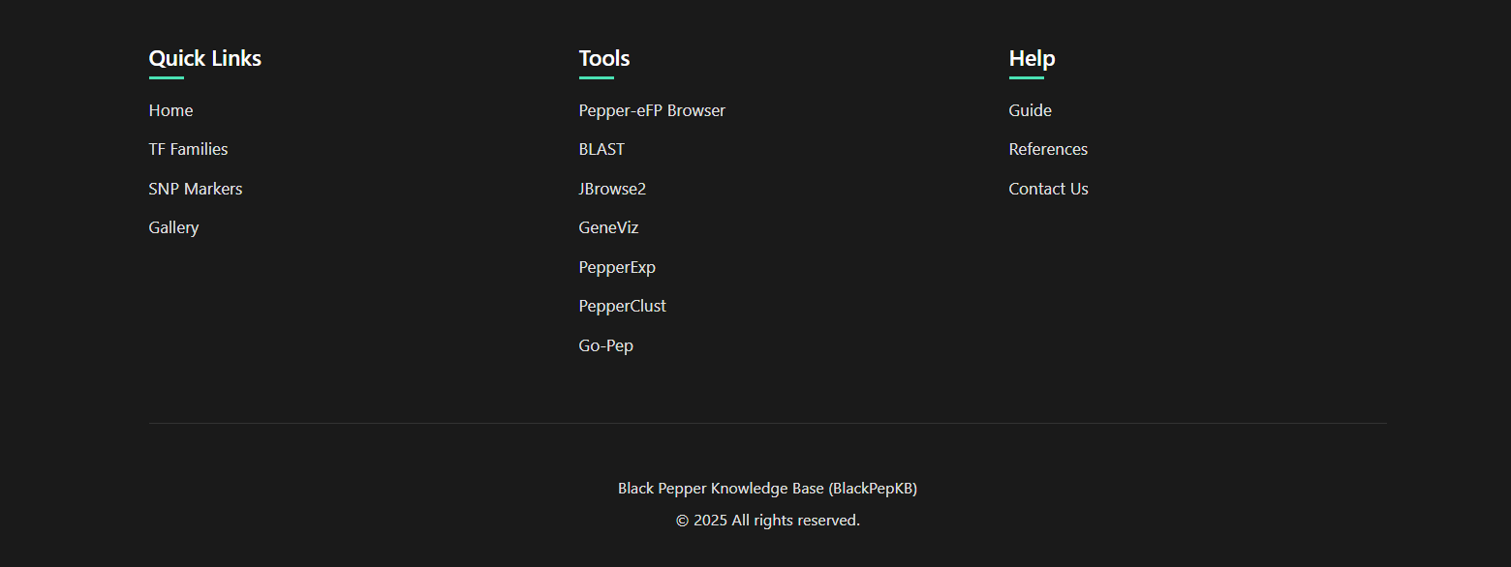This screenshot has width=1511, height=567.
Task: Open the BLAST tool link
Action: tap(601, 149)
